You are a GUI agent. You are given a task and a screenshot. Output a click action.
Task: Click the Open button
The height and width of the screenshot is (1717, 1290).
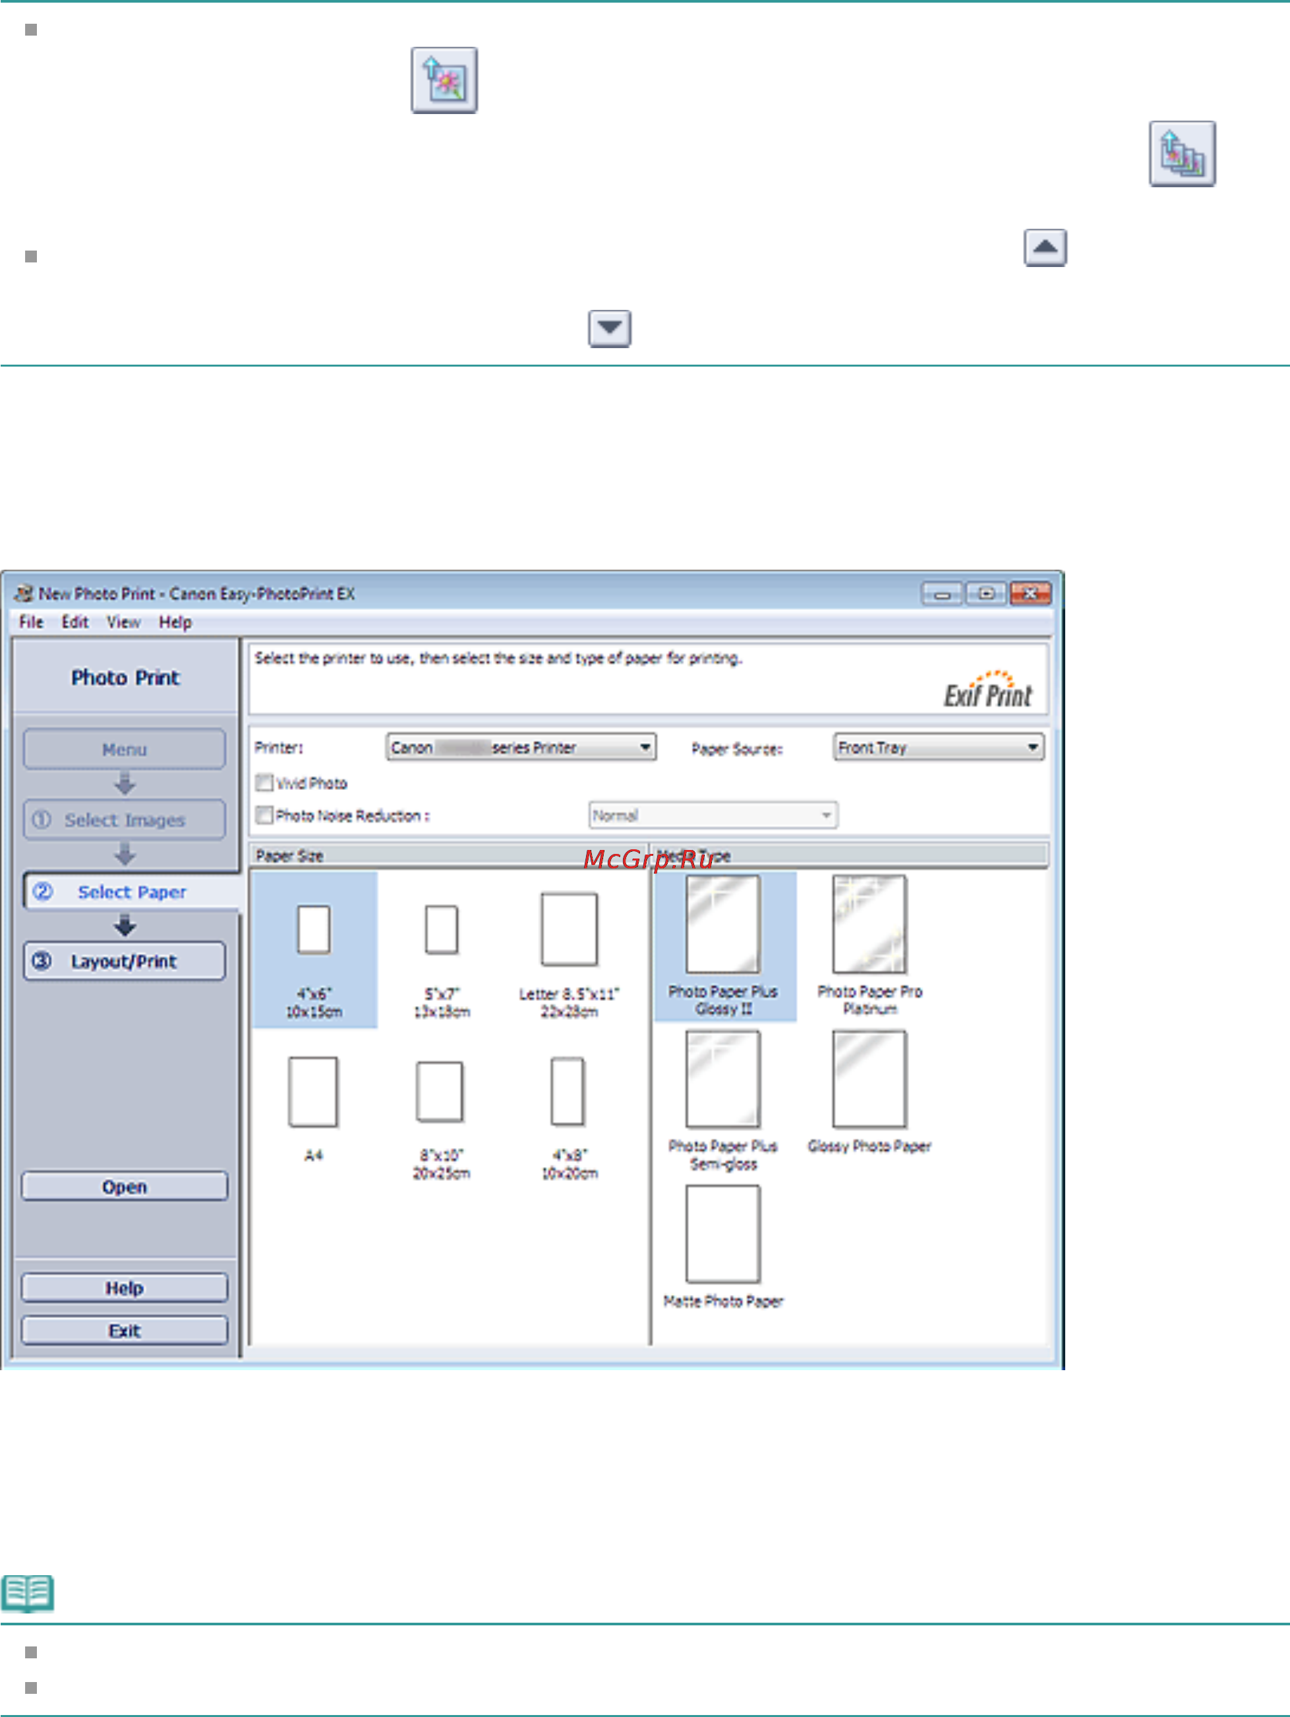coord(124,1186)
